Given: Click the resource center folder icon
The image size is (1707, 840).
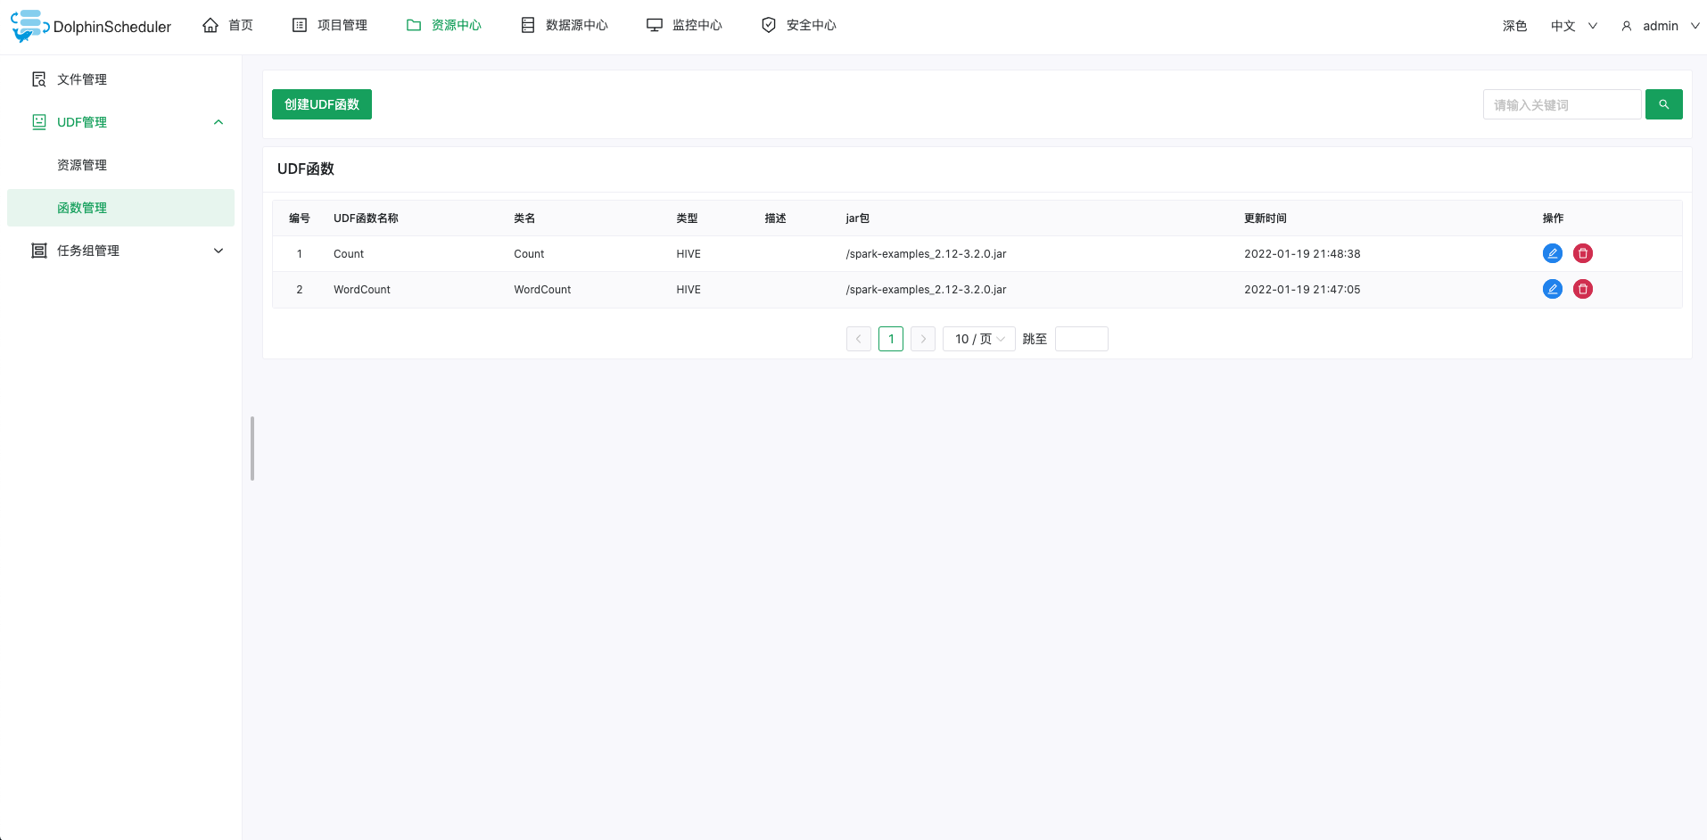Looking at the screenshot, I should coord(414,25).
